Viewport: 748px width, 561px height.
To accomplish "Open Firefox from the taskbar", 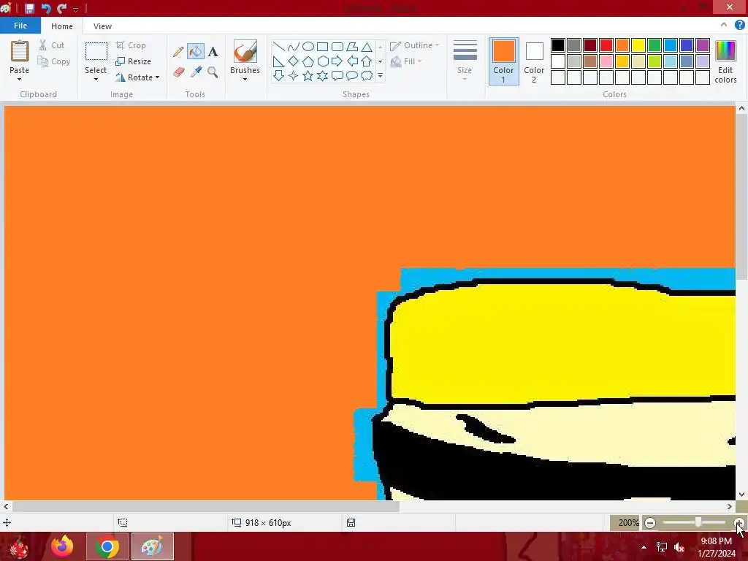I will pos(63,546).
